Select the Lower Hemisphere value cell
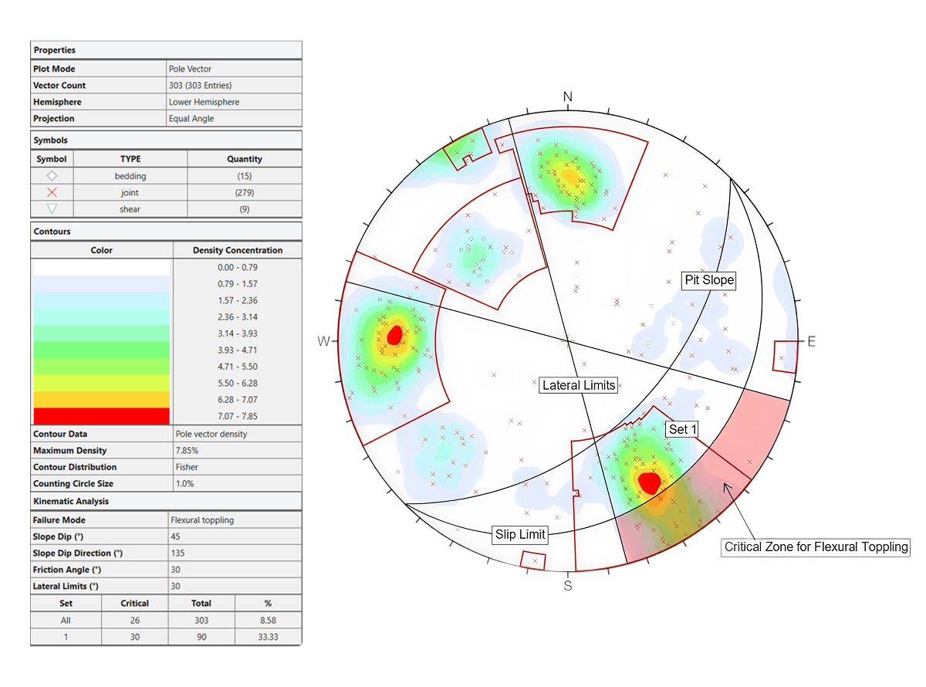Viewport: 926px width, 687px height. click(204, 102)
